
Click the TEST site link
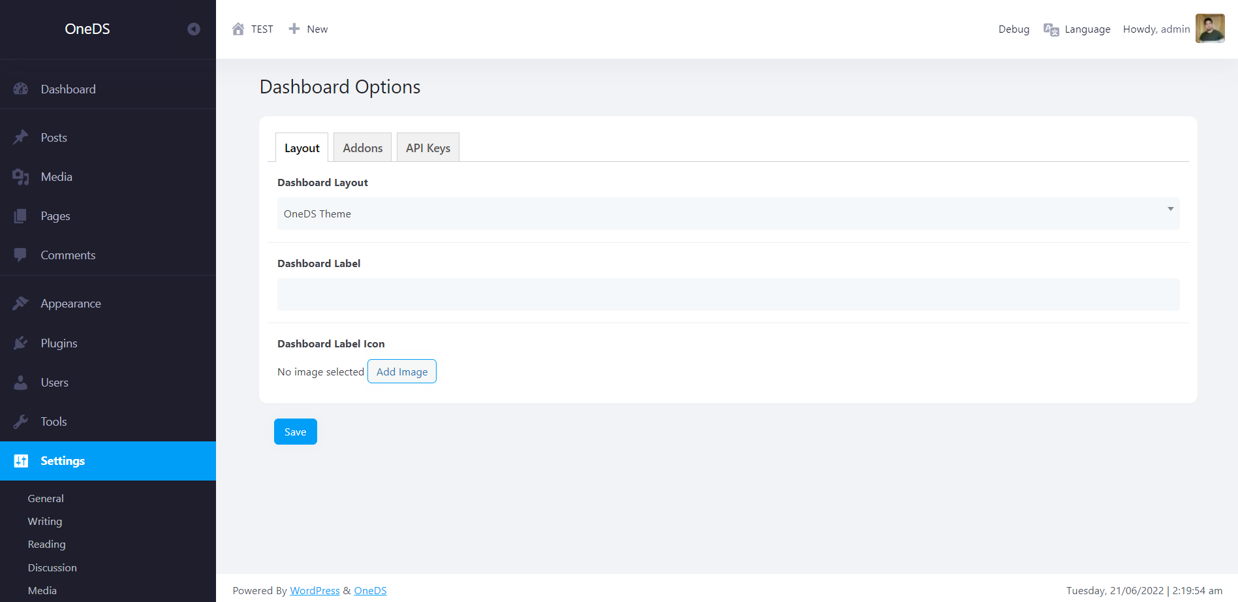point(262,29)
